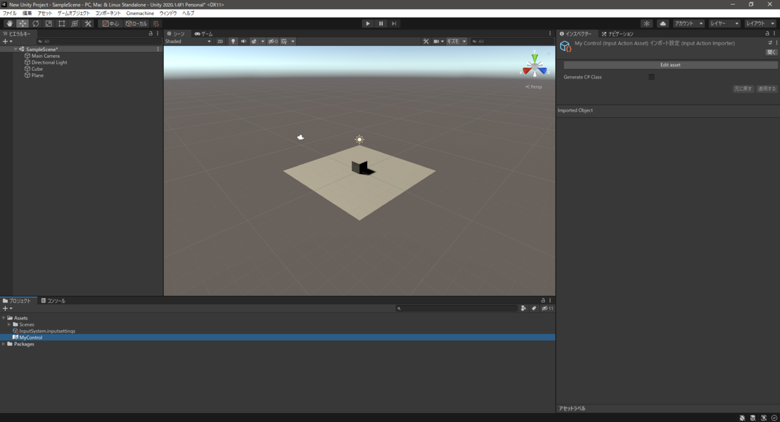Image resolution: width=780 pixels, height=422 pixels.
Task: Toggle scene audio speaker icon
Action: (243, 42)
